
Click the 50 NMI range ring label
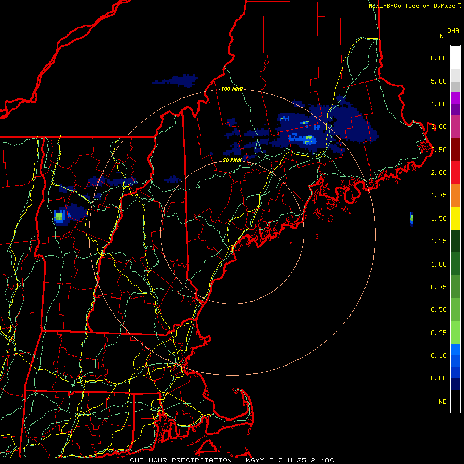pos(233,160)
